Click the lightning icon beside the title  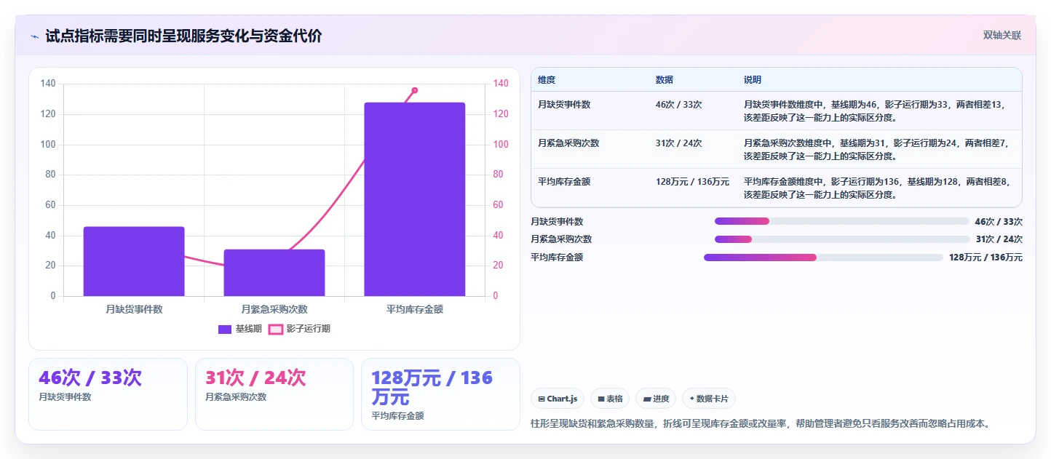point(34,36)
